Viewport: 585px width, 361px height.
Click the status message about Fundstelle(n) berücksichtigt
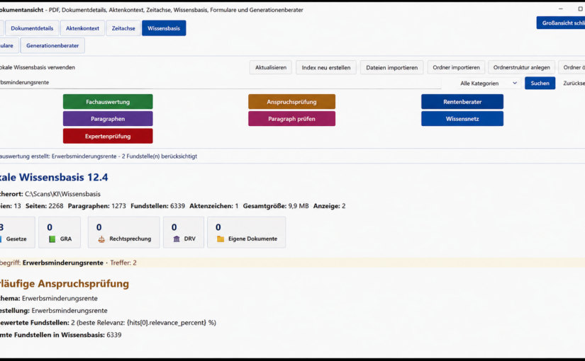click(99, 156)
